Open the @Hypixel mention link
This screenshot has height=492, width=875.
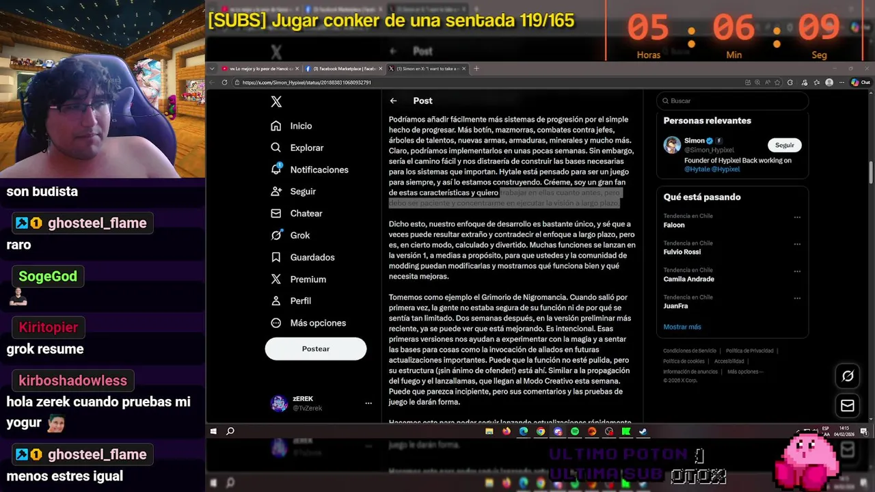727,169
